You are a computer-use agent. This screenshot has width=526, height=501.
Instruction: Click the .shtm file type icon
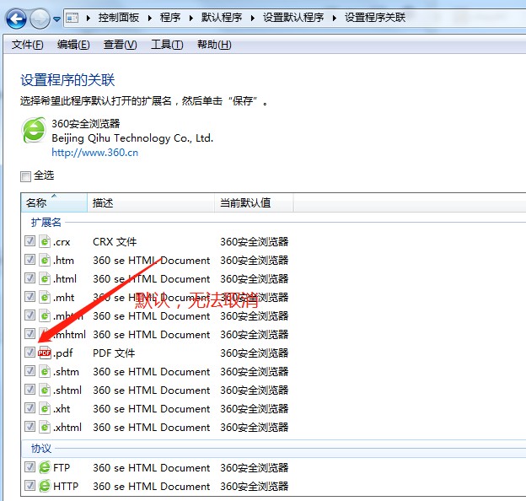pyautogui.click(x=45, y=371)
